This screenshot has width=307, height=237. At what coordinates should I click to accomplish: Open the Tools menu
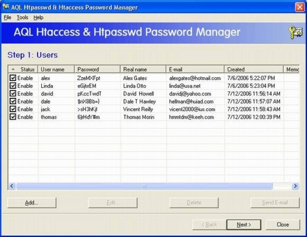coord(23,18)
